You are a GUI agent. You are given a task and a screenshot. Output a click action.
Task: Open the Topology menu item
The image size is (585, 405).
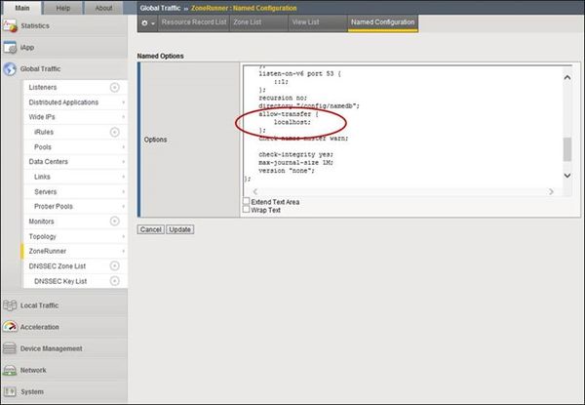(42, 236)
